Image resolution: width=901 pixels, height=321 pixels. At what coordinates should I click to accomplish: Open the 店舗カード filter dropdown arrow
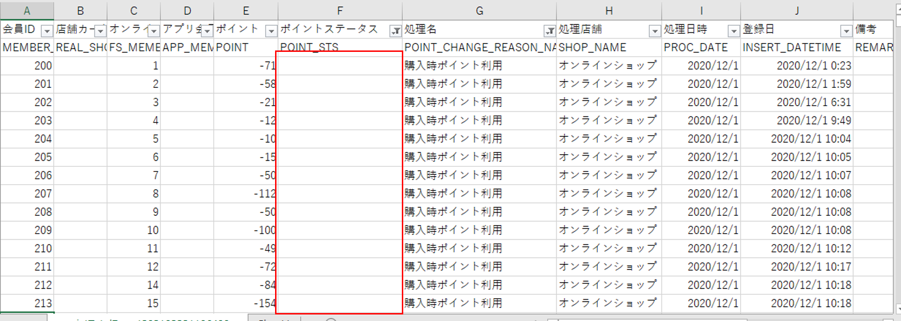coord(101,31)
